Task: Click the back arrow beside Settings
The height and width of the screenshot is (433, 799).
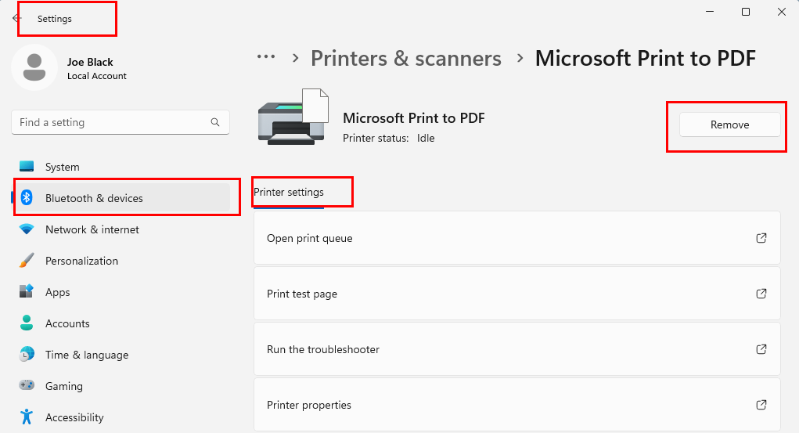Action: point(16,18)
